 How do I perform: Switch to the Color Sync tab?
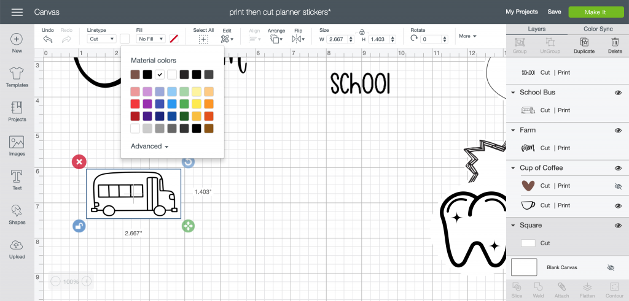(598, 29)
